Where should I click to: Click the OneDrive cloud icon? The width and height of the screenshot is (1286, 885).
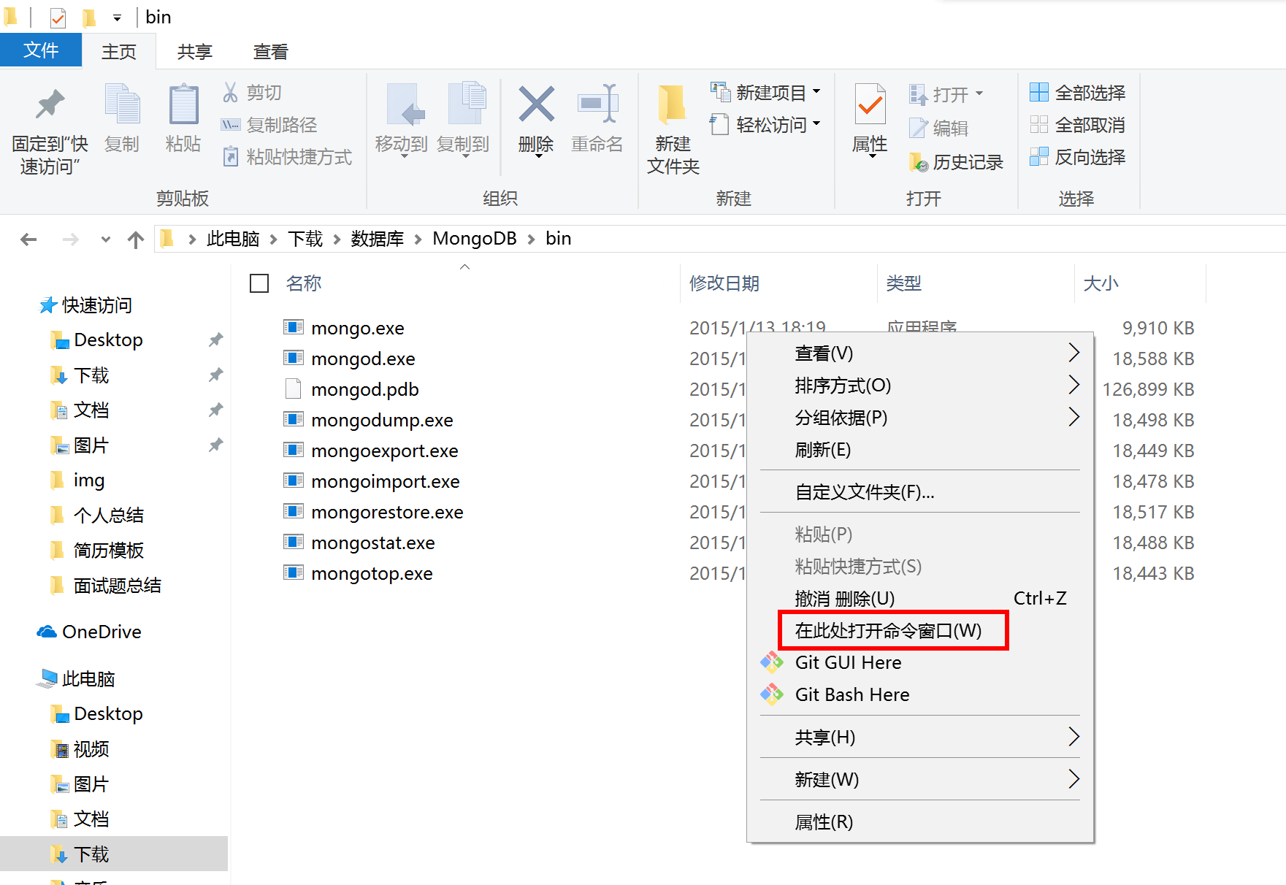(x=47, y=632)
